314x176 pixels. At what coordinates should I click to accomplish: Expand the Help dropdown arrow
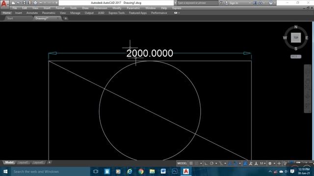click(x=275, y=3)
